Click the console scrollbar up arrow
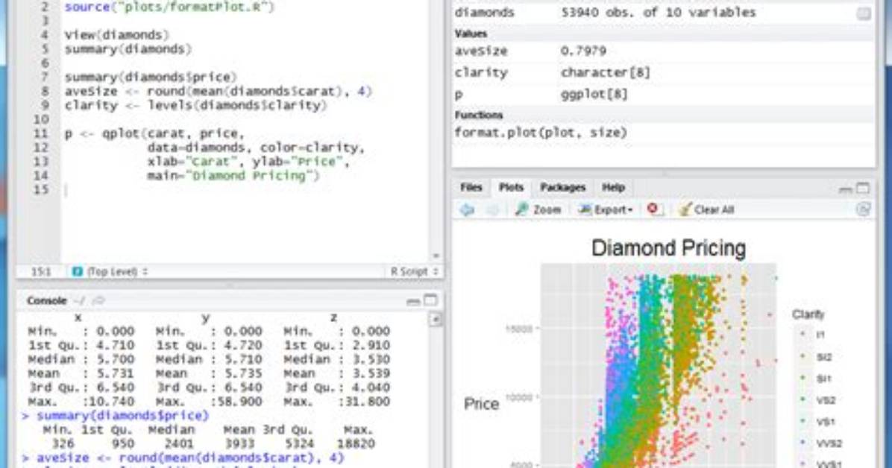This screenshot has height=468, width=892. [436, 320]
